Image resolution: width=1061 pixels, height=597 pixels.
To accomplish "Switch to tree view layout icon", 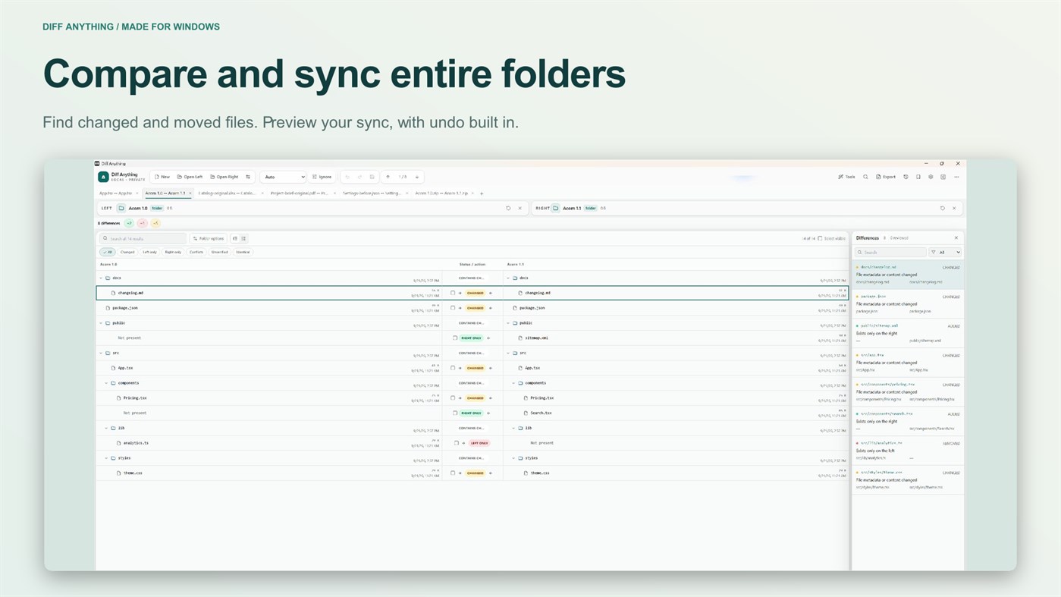I will pyautogui.click(x=235, y=238).
